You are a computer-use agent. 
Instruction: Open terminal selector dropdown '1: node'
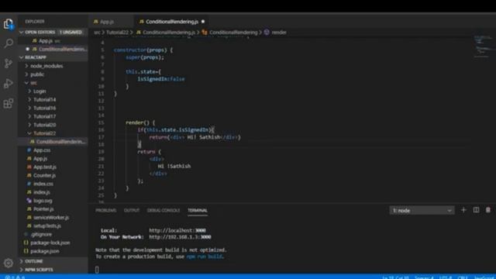point(422,210)
